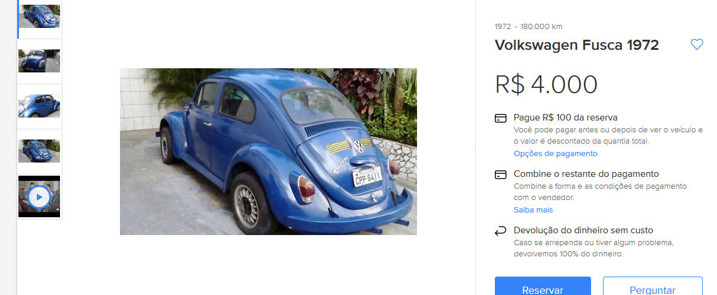Select the Combine o restante do pagamento heading
717x295 pixels.
click(586, 174)
